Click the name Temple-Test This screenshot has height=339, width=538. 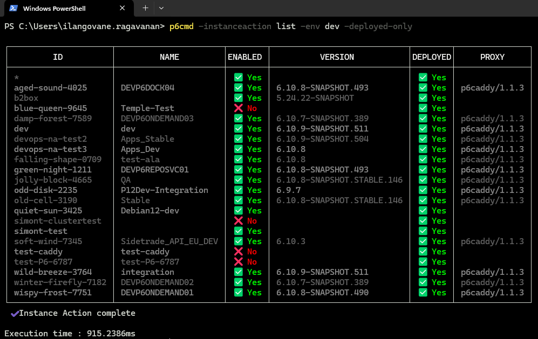click(x=147, y=108)
